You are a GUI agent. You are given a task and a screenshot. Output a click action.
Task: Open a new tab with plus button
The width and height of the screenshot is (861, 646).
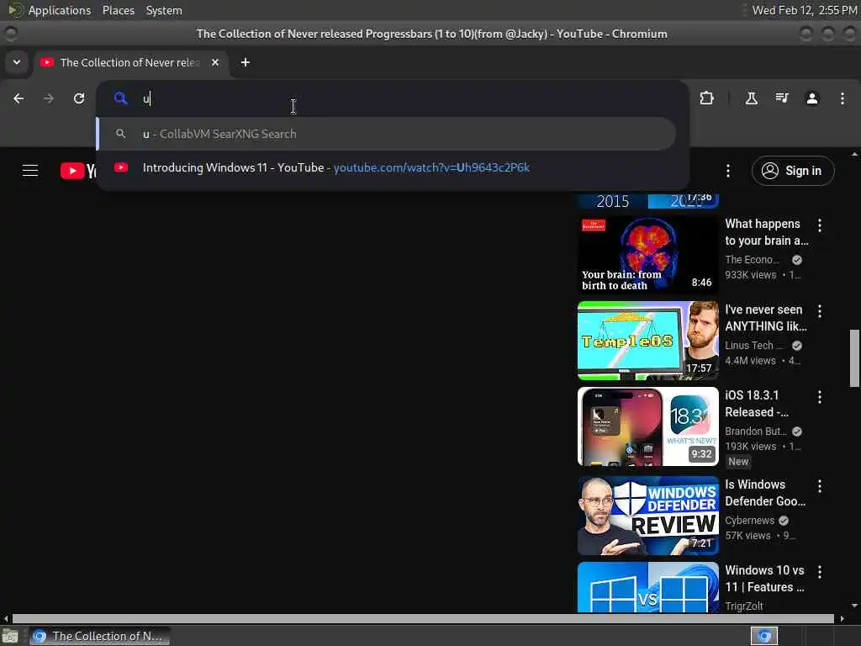coord(246,62)
